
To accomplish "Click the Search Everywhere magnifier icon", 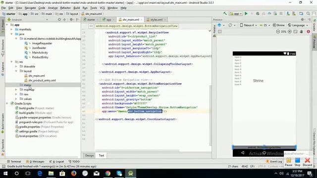I will coord(308,13).
